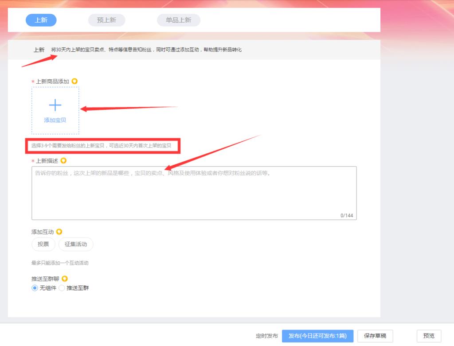Open the 预览 button

click(429, 336)
